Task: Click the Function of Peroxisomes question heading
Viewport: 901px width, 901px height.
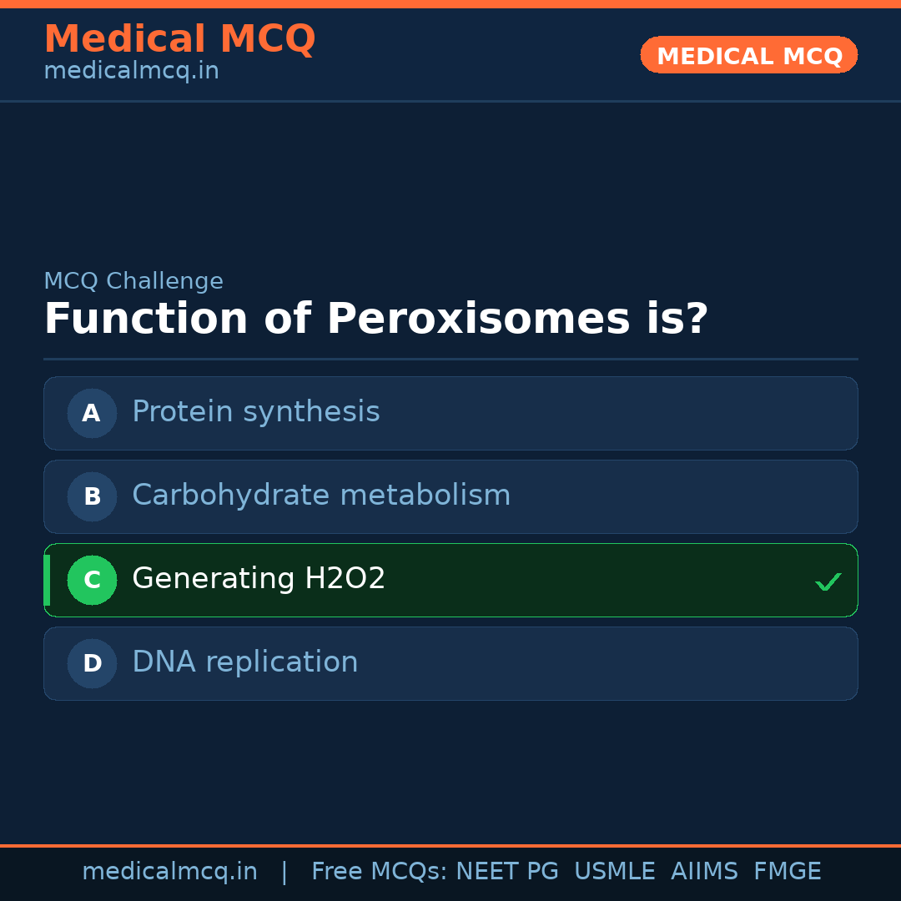Action: click(375, 320)
